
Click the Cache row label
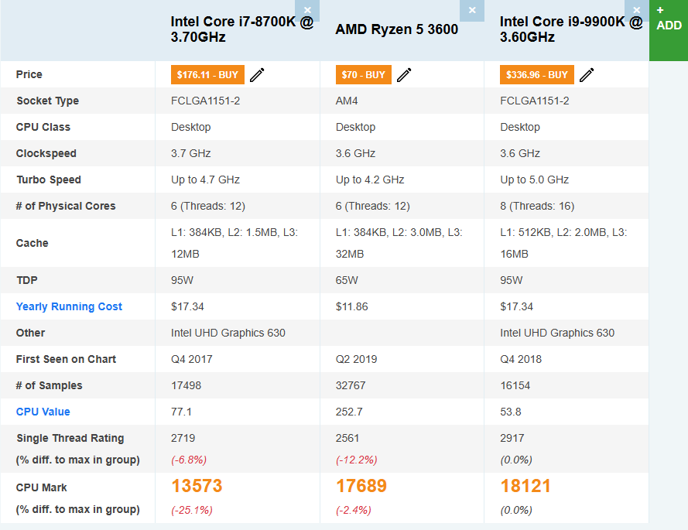(32, 243)
